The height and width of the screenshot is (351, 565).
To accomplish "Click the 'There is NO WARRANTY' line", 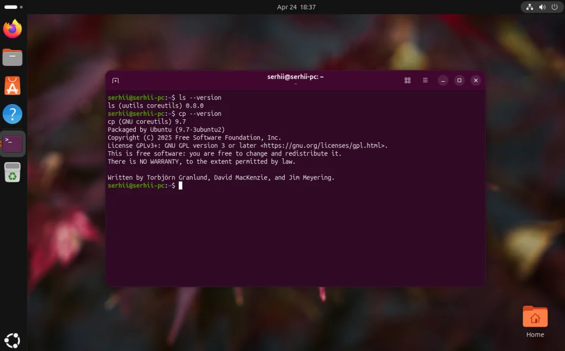I will tap(201, 162).
